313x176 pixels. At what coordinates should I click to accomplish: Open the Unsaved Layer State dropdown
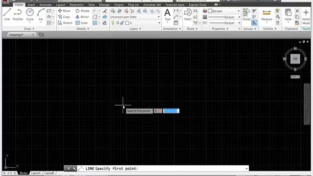pos(135,17)
